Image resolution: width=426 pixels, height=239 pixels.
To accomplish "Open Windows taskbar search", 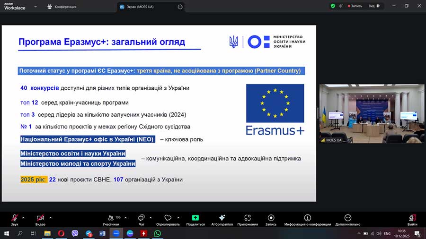I will point(20,233).
